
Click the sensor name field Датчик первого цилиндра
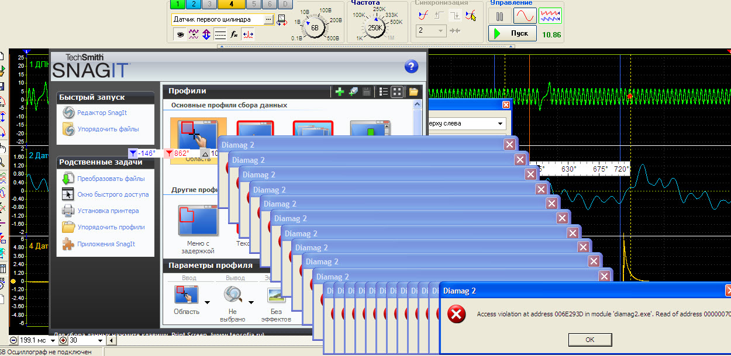click(x=218, y=19)
